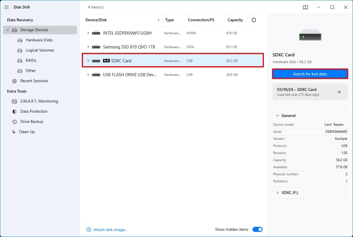The height and width of the screenshot is (237, 353).
Task: Click the 4 item(s) count label
Action: coord(96,7)
